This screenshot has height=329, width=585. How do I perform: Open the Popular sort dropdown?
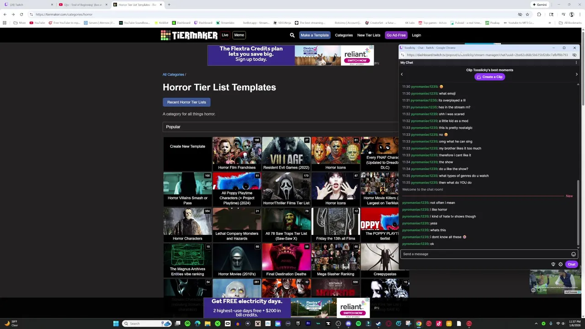(x=280, y=127)
